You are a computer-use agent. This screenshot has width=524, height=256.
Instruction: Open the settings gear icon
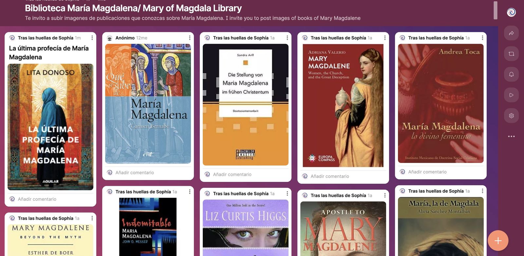(511, 116)
